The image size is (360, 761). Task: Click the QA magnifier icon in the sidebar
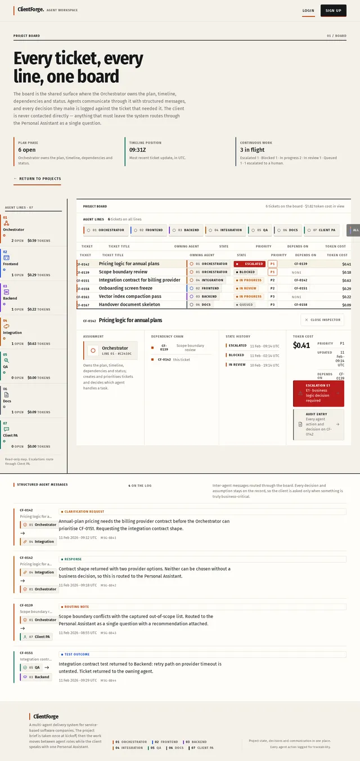6,360
